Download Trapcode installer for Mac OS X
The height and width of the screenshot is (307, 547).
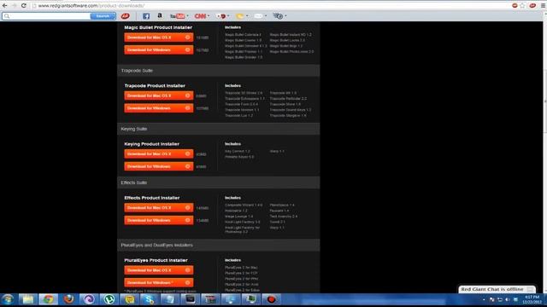[159, 96]
